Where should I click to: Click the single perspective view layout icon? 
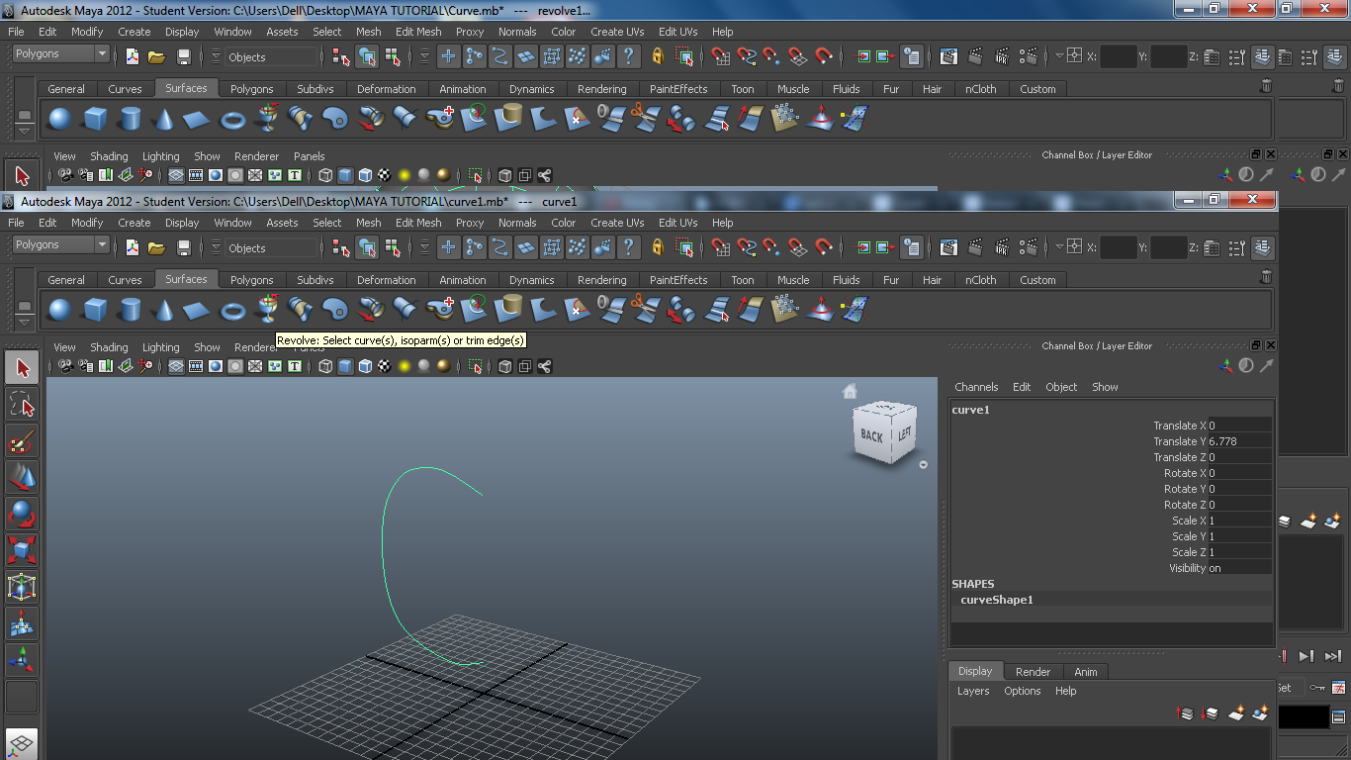pyautogui.click(x=22, y=744)
